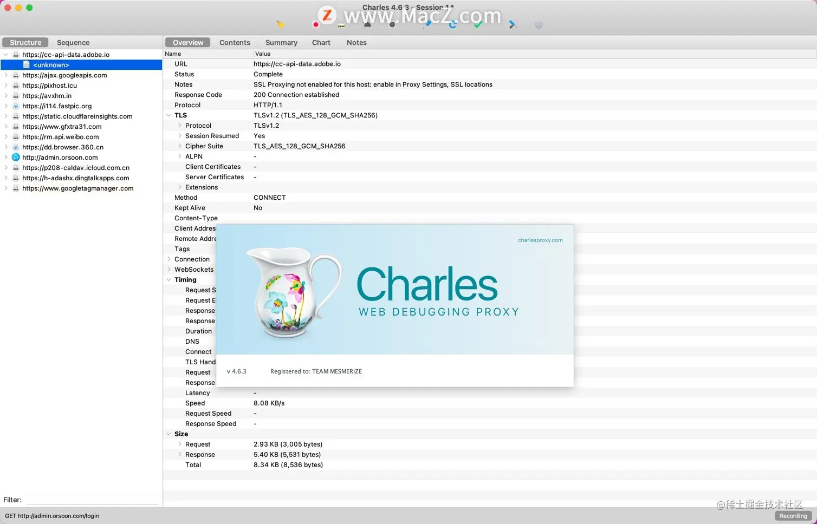Repeat the selected request with blue arrow icon
This screenshot has height=524, width=817.
pyautogui.click(x=453, y=24)
